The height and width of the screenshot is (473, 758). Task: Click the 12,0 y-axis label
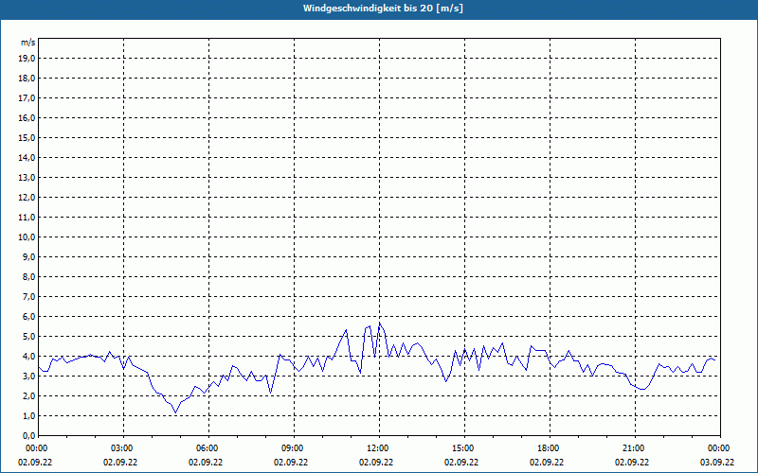pyautogui.click(x=27, y=198)
